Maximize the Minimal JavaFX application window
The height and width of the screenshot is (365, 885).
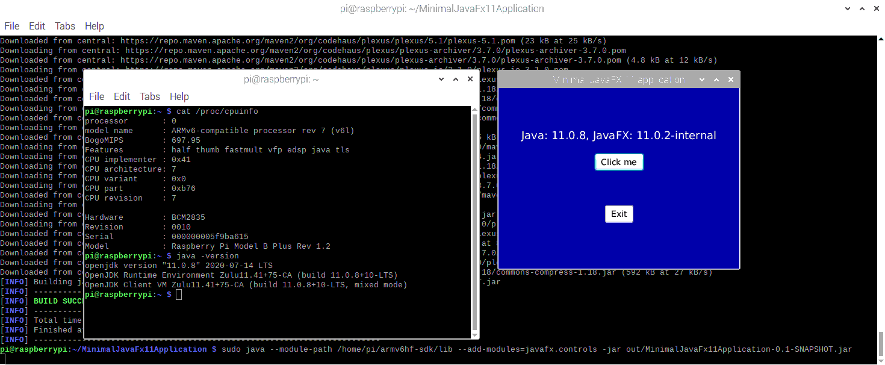716,80
